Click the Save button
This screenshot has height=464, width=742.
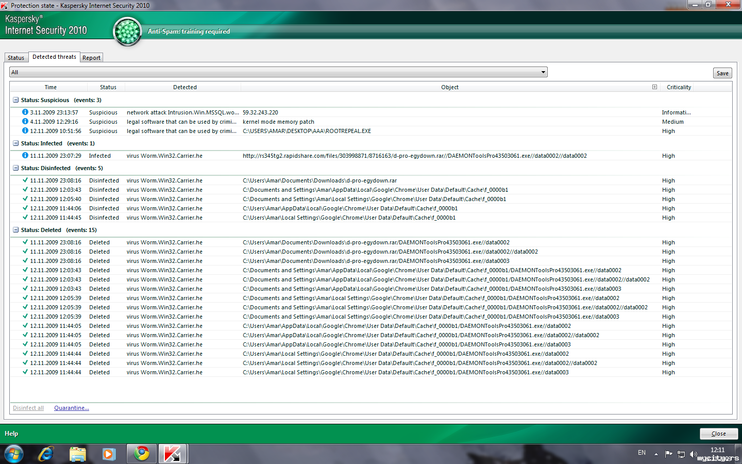(722, 73)
